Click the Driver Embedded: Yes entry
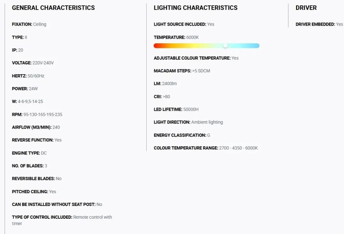 click(x=319, y=25)
